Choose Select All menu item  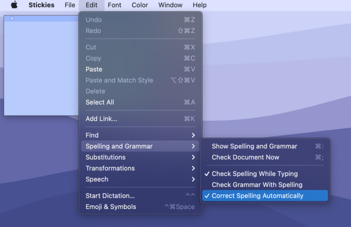click(x=100, y=102)
